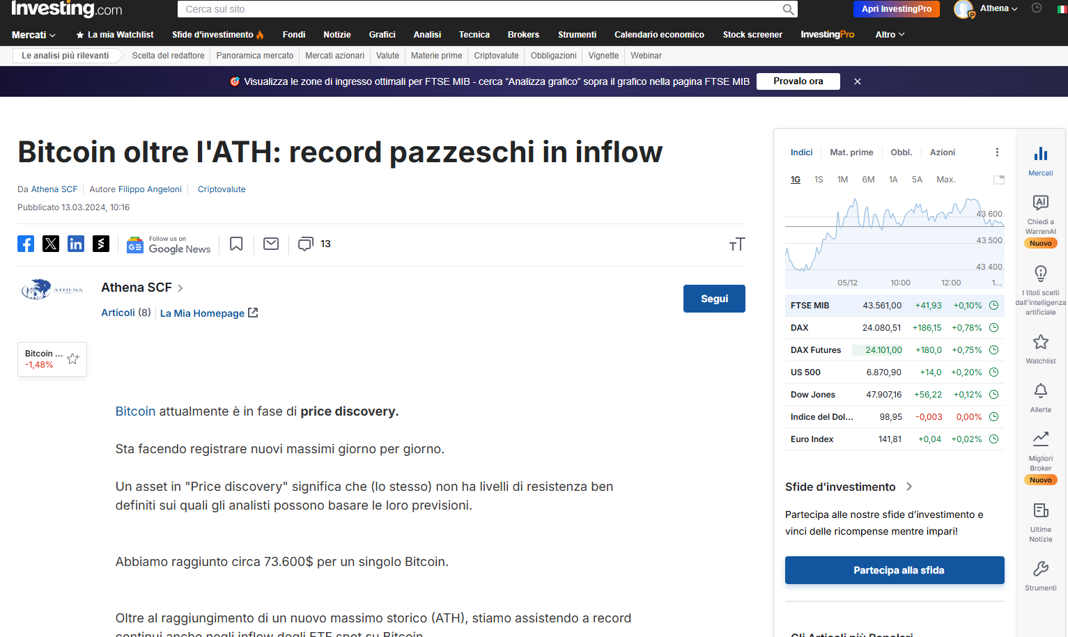This screenshot has height=637, width=1068.
Task: Email the article via envelope icon
Action: point(271,244)
